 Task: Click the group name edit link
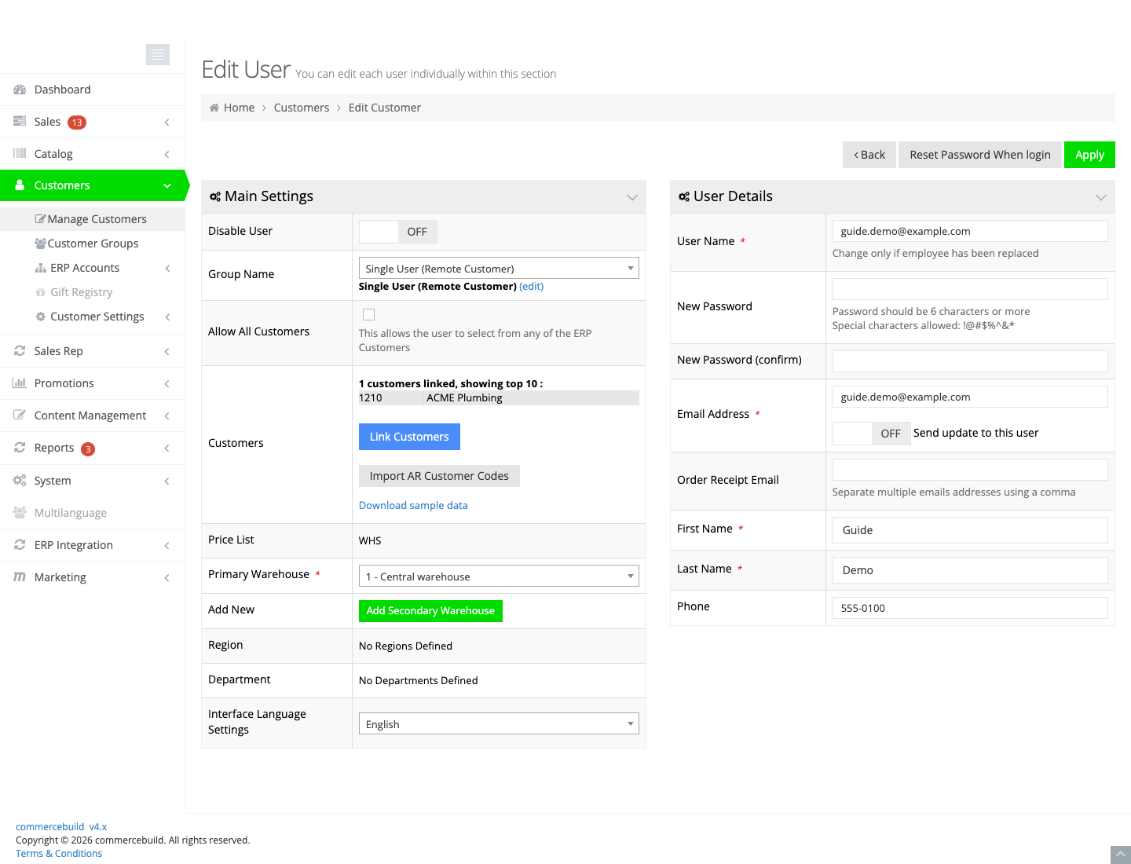tap(532, 287)
